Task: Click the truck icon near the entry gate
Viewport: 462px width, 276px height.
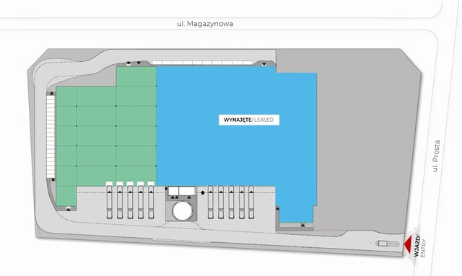Action: (x=388, y=244)
